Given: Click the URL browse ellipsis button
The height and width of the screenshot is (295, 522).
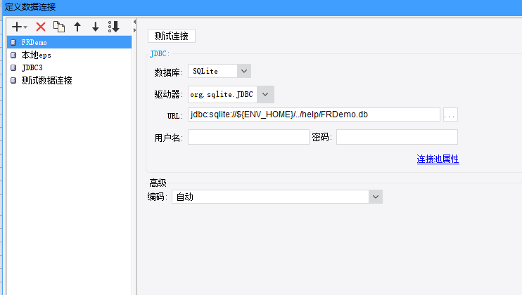Looking at the screenshot, I should click(450, 114).
